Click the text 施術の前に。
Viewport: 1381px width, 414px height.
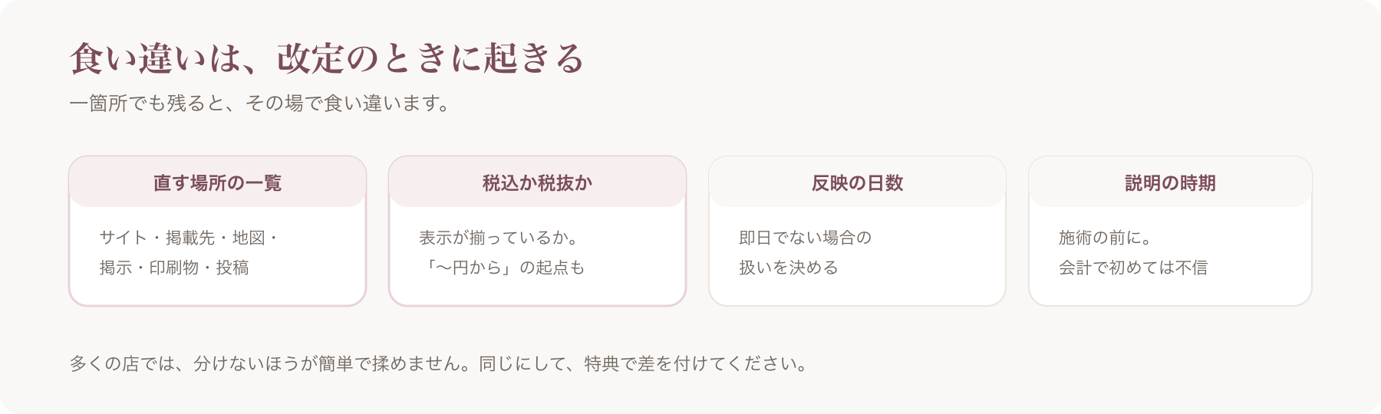1106,238
